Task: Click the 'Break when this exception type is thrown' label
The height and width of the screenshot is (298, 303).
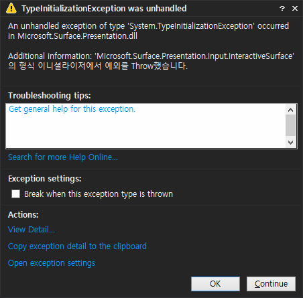Action: point(99,194)
